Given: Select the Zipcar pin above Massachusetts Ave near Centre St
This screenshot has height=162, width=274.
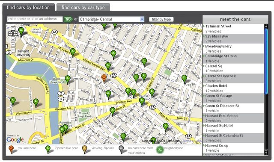Looking at the screenshot, I should point(108,66).
